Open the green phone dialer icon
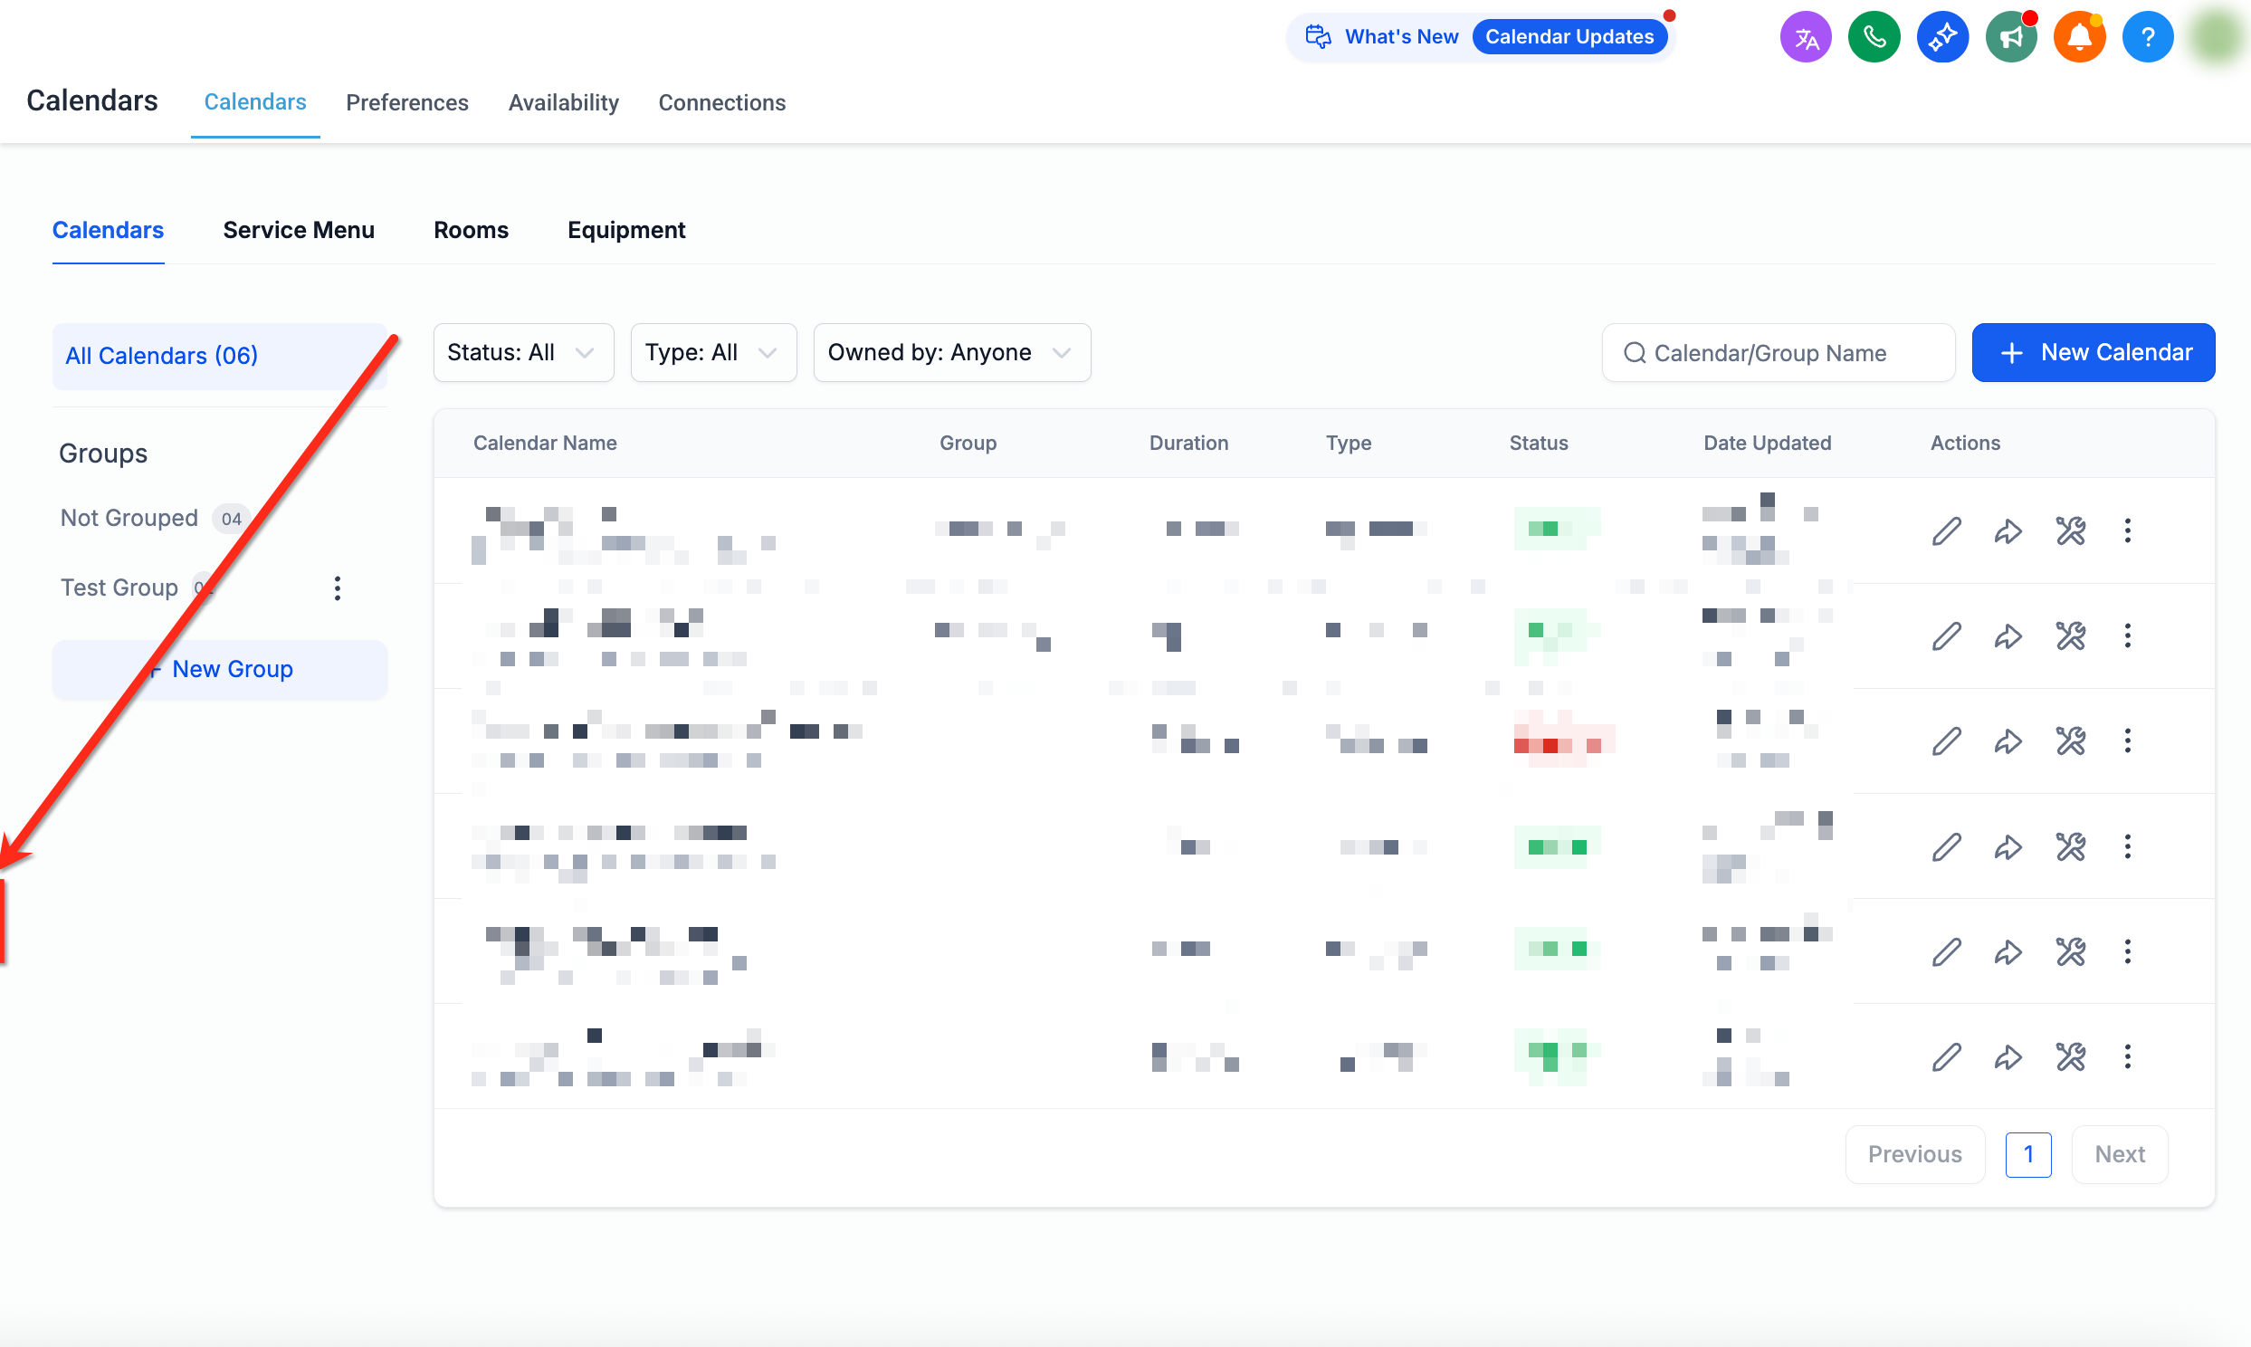The height and width of the screenshot is (1347, 2251). 1874,37
